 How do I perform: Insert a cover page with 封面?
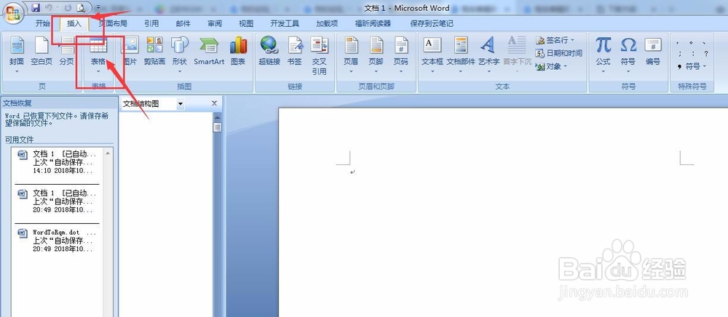17,55
